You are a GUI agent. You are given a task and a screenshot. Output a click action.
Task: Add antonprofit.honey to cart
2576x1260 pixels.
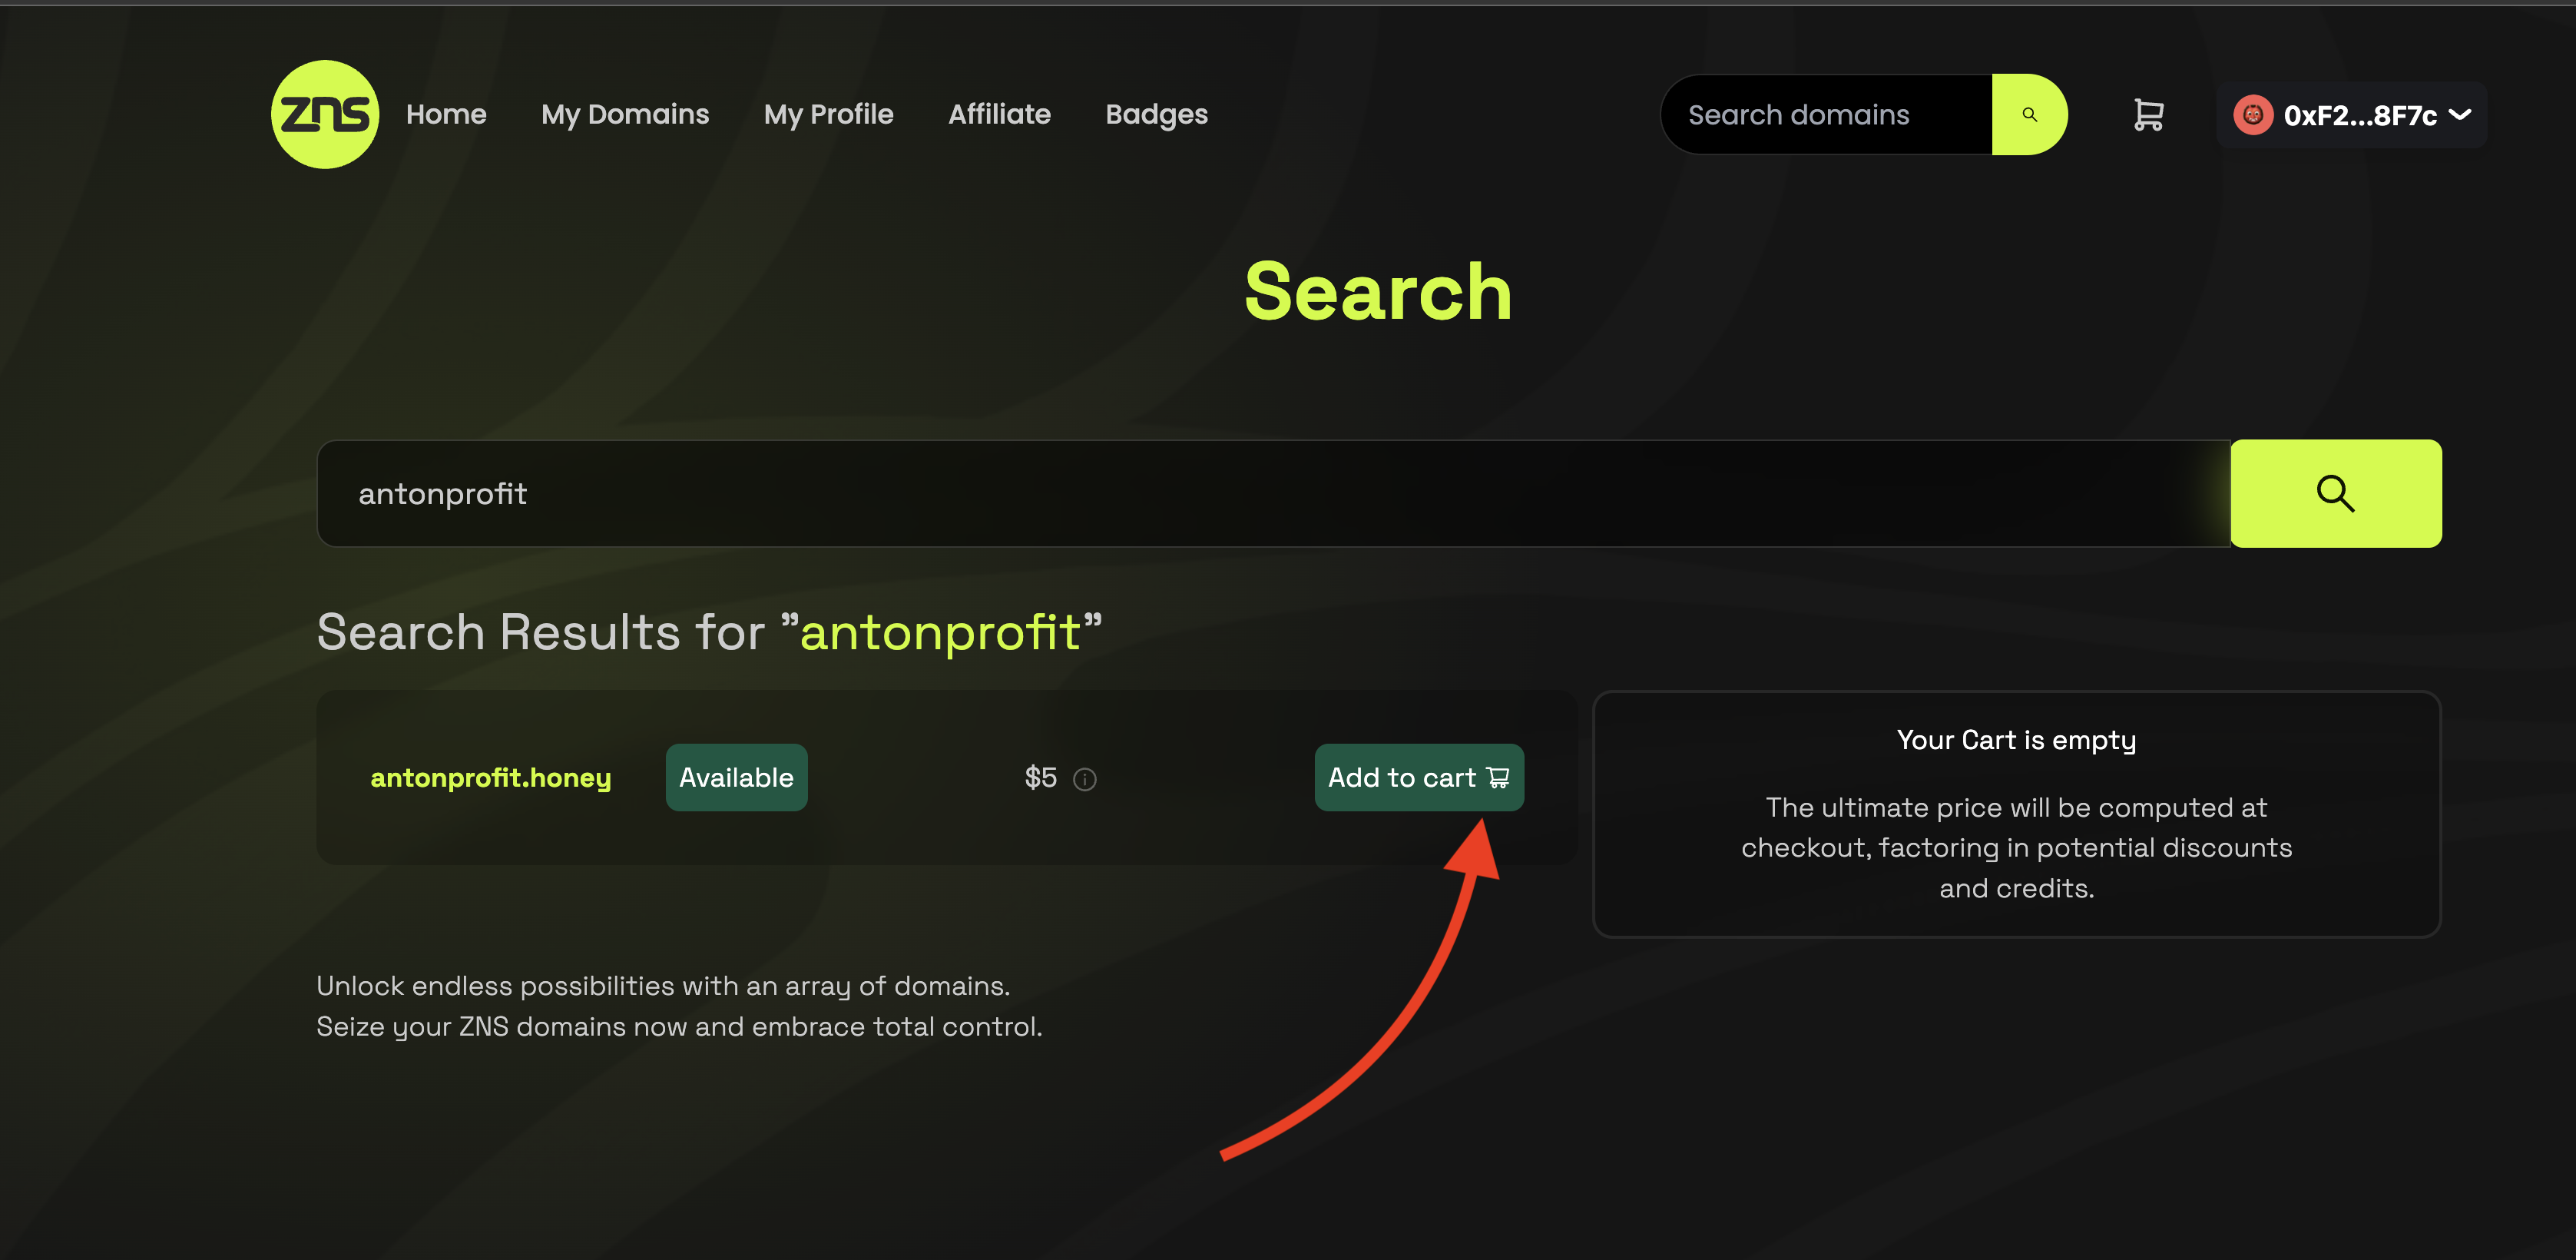1419,777
